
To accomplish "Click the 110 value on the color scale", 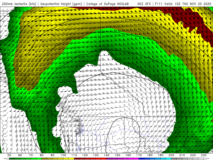I will tap(74, 155).
